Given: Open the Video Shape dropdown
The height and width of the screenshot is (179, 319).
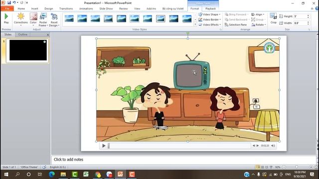Looking at the screenshot, I should tap(209, 14).
